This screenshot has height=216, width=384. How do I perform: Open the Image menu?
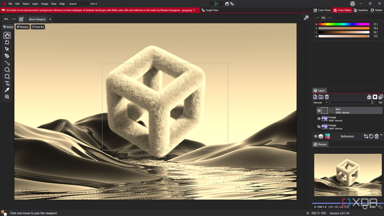[x=44, y=3]
